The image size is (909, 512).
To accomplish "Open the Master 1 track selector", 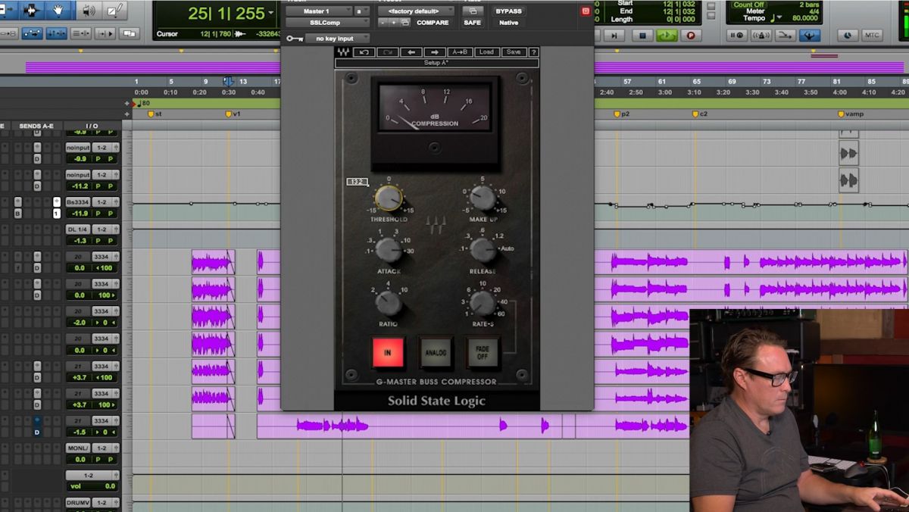I will pyautogui.click(x=318, y=11).
